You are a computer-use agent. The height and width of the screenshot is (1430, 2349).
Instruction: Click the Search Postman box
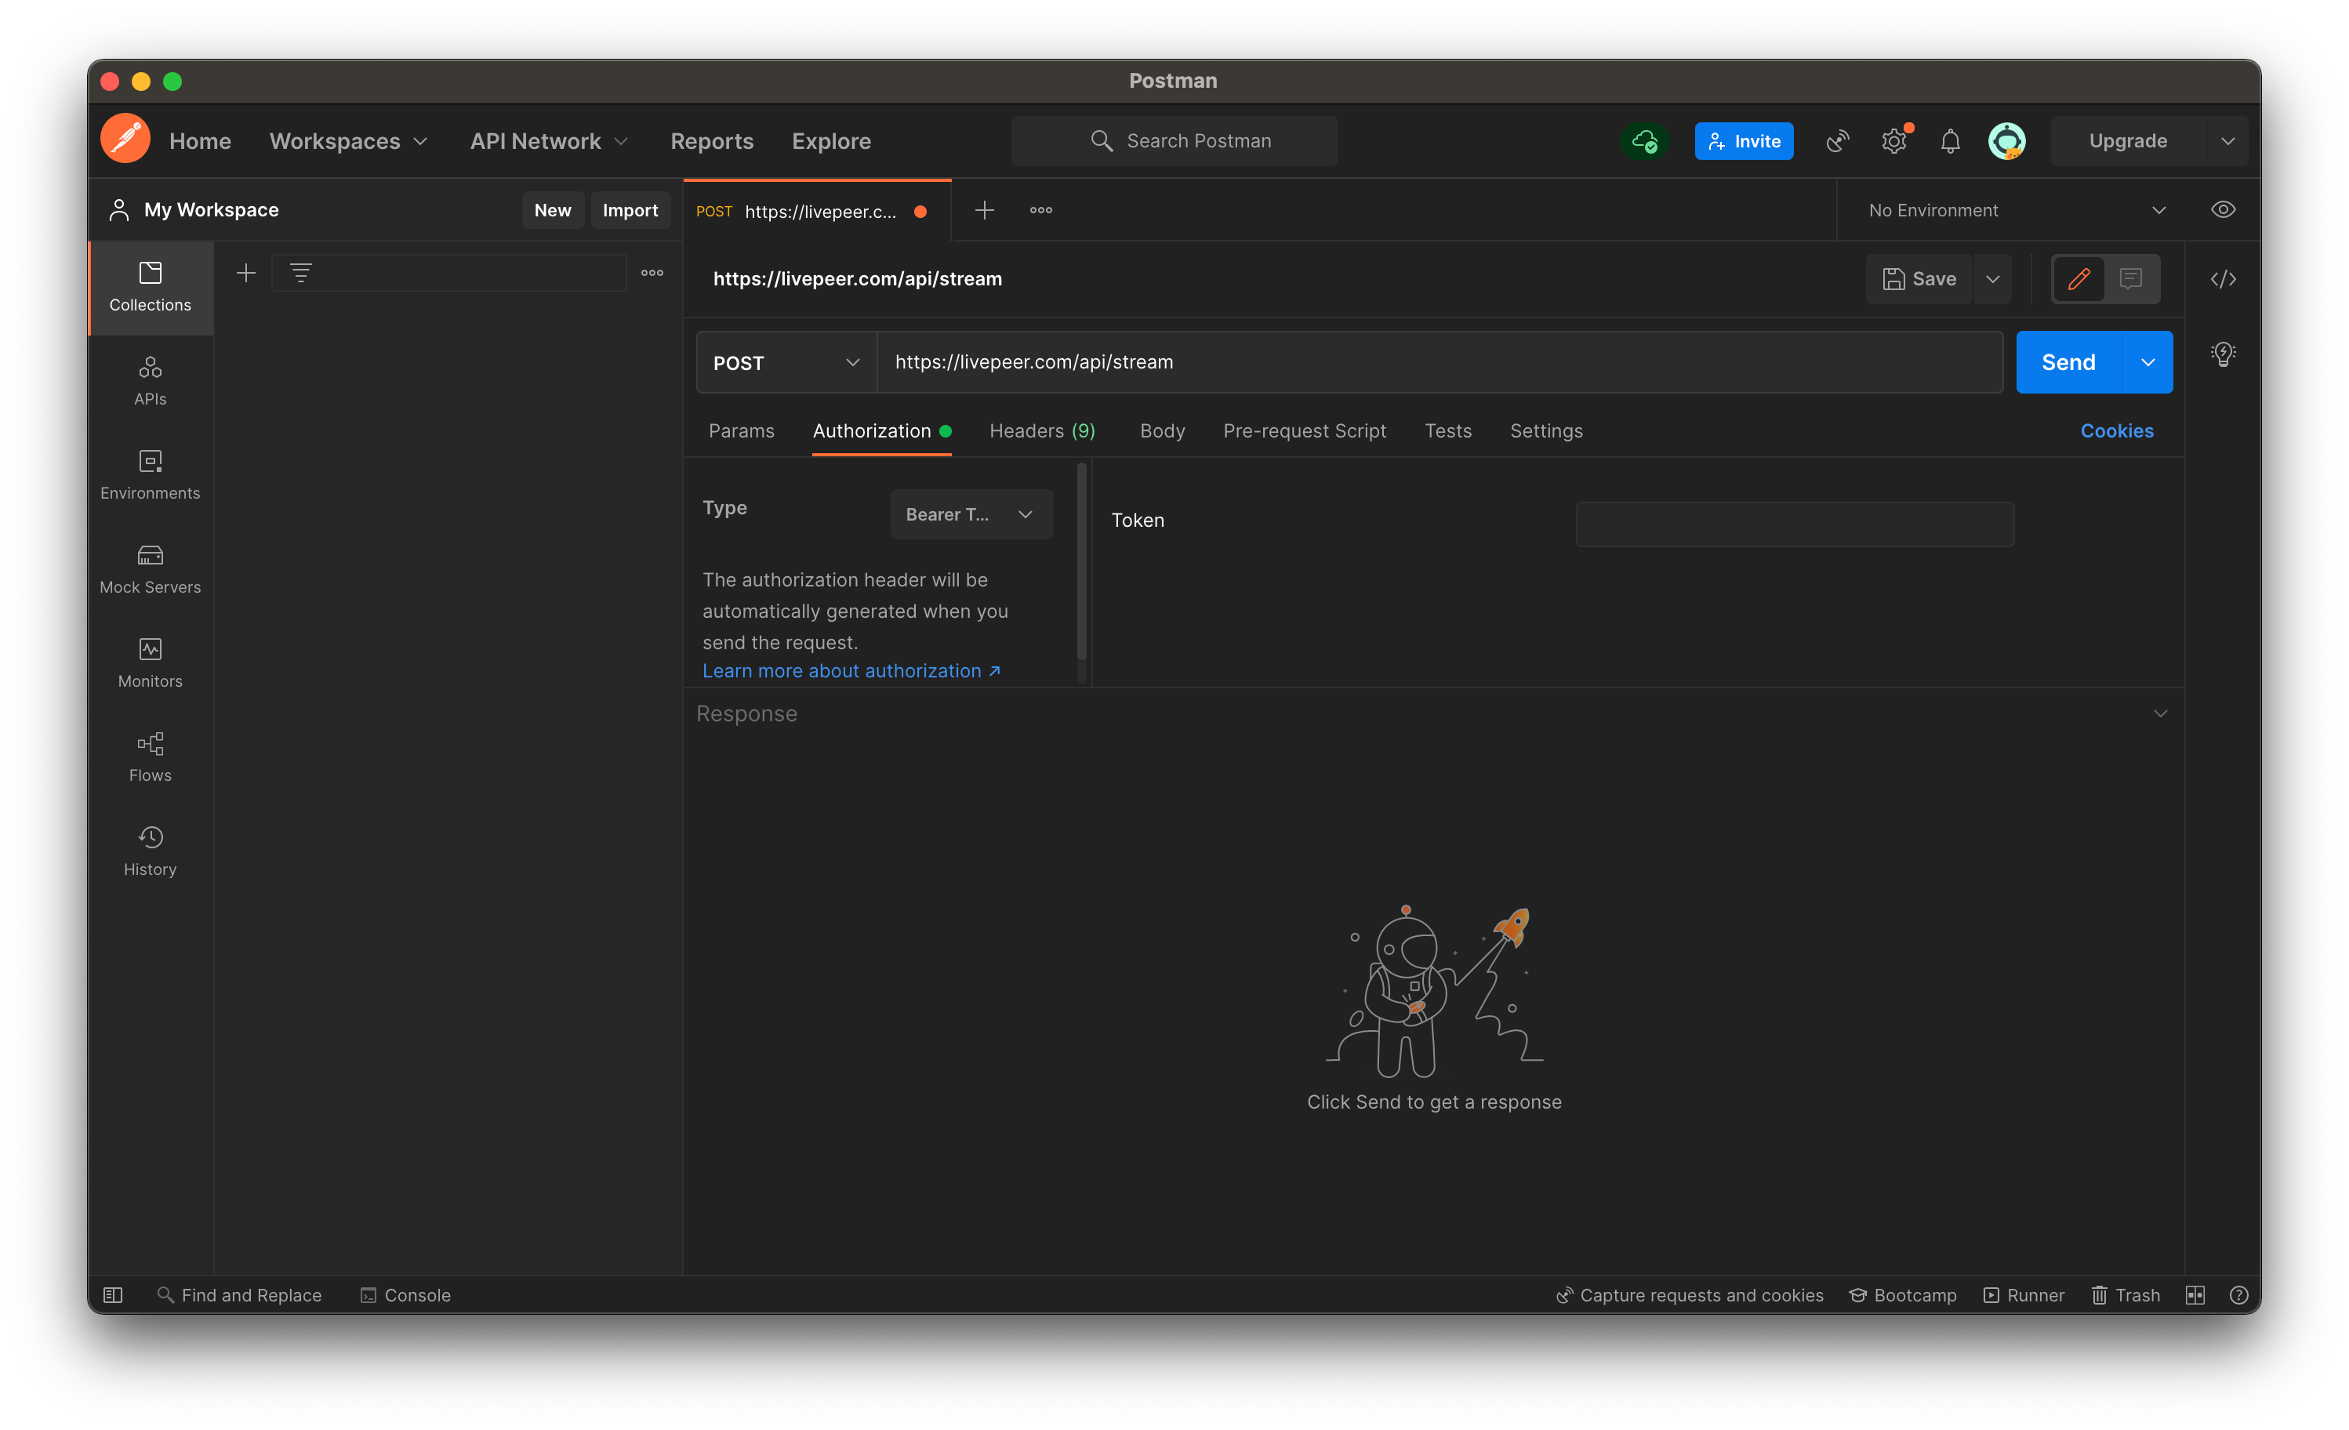pos(1174,141)
